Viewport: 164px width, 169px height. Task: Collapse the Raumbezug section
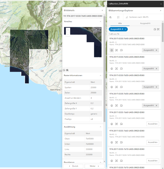click(101, 162)
